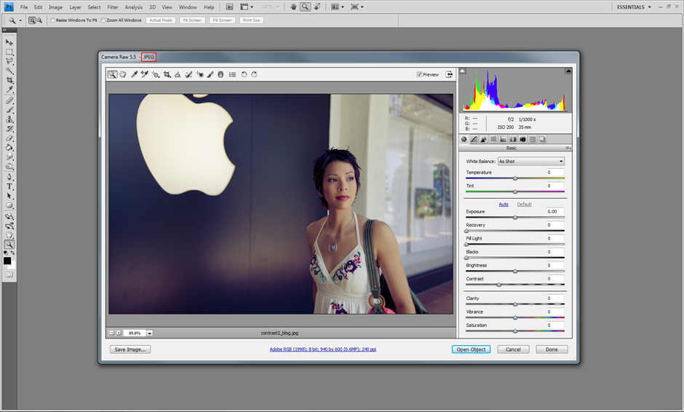The width and height of the screenshot is (684, 412).
Task: Open the Basic panel flyout menu
Action: (568, 148)
